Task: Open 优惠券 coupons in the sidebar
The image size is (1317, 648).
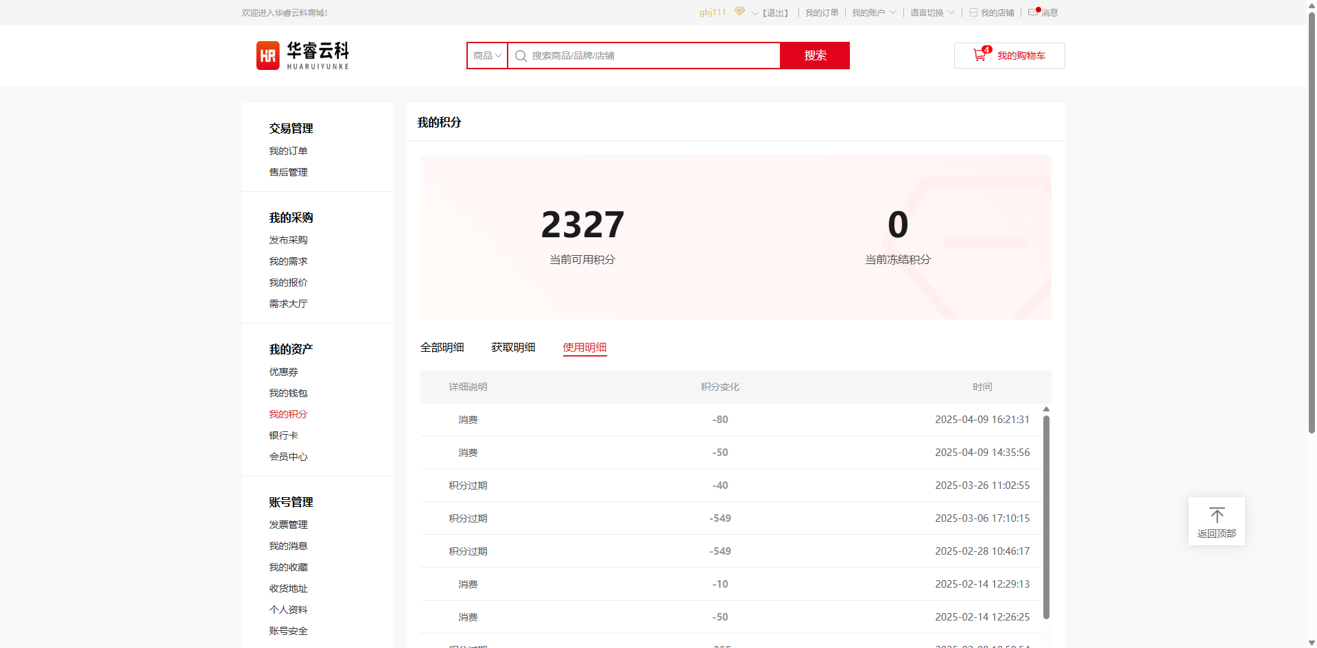Action: click(x=283, y=372)
